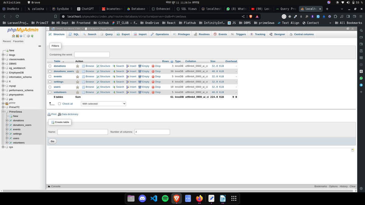The height and width of the screenshot is (205, 365).
Task: Add donations table to favorites star
Action: 77,66
